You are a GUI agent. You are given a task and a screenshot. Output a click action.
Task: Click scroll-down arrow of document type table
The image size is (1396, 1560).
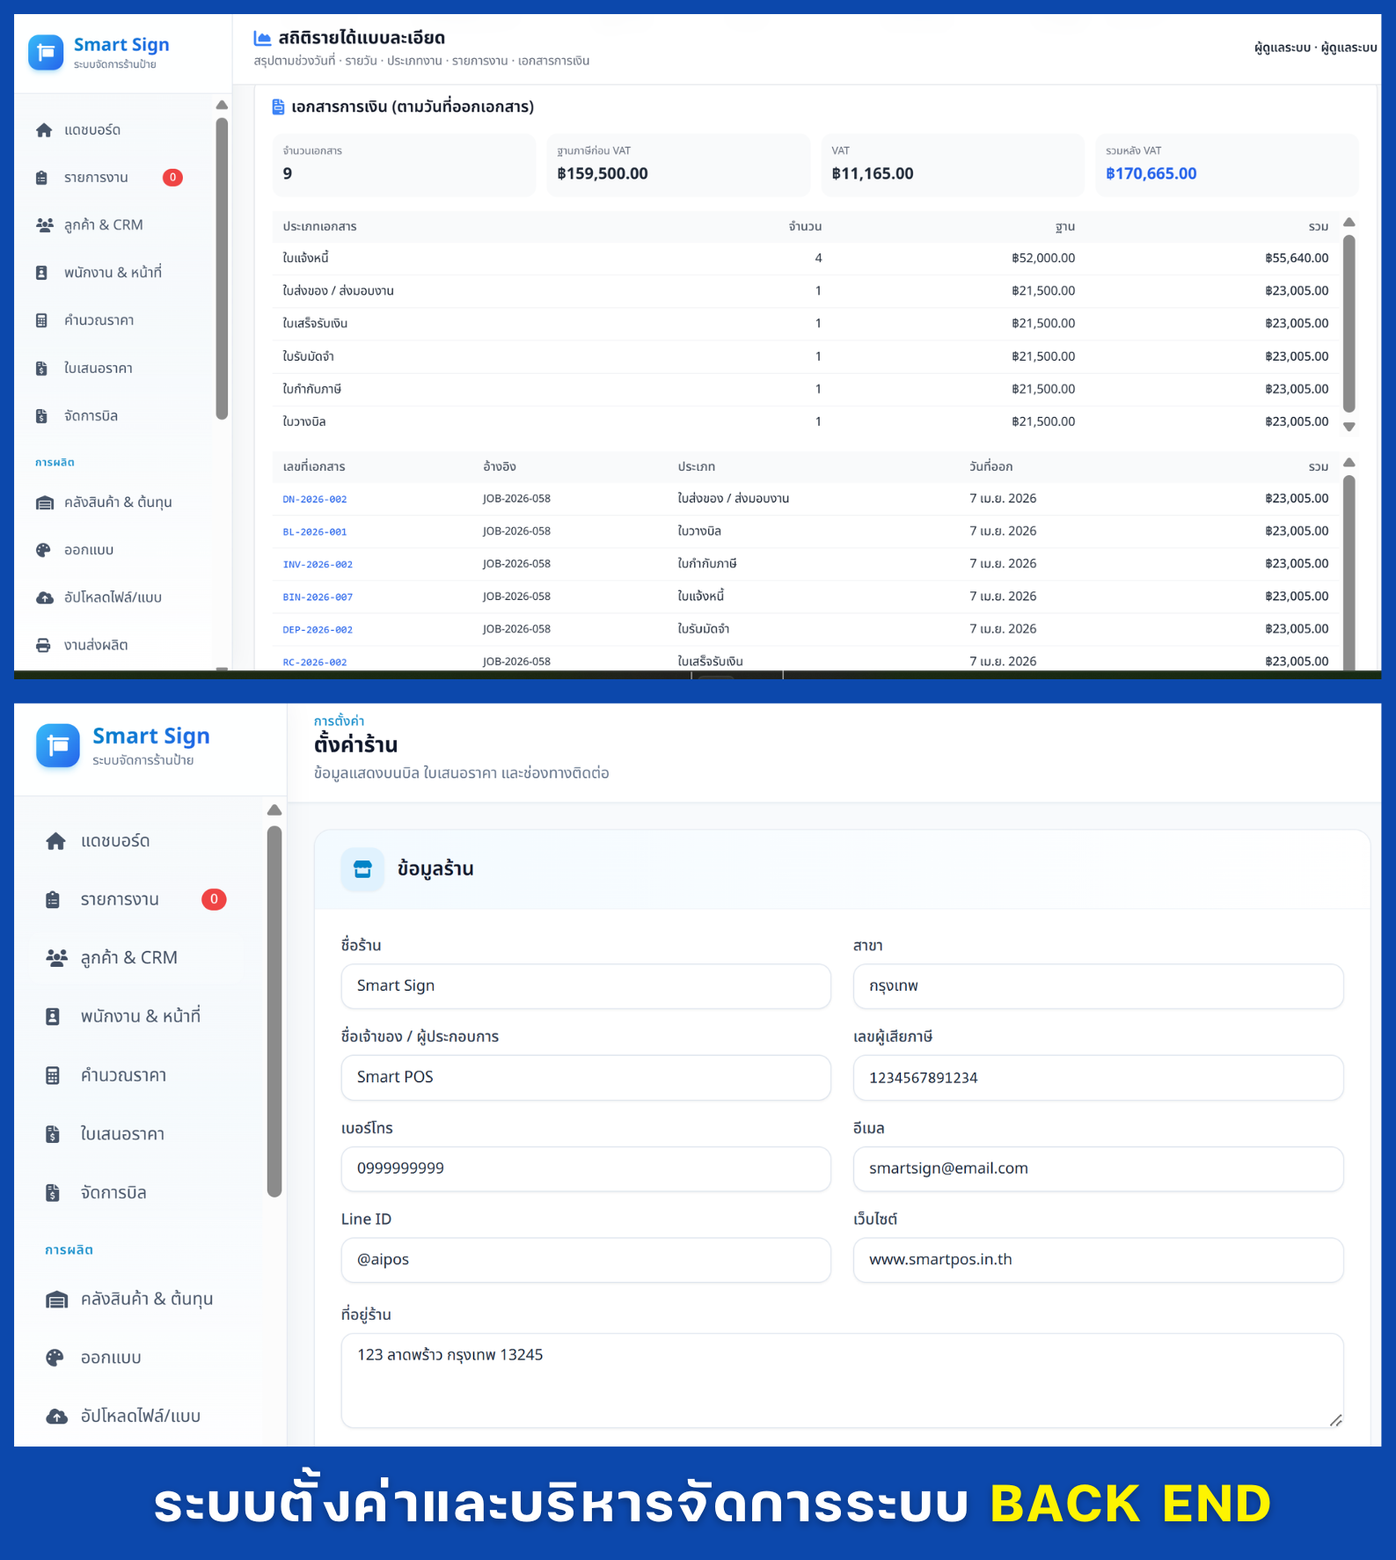pos(1348,427)
